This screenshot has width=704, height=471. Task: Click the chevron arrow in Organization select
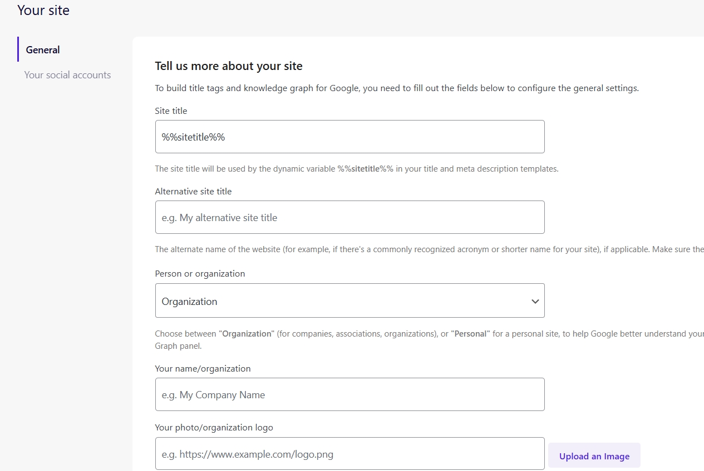(x=535, y=302)
